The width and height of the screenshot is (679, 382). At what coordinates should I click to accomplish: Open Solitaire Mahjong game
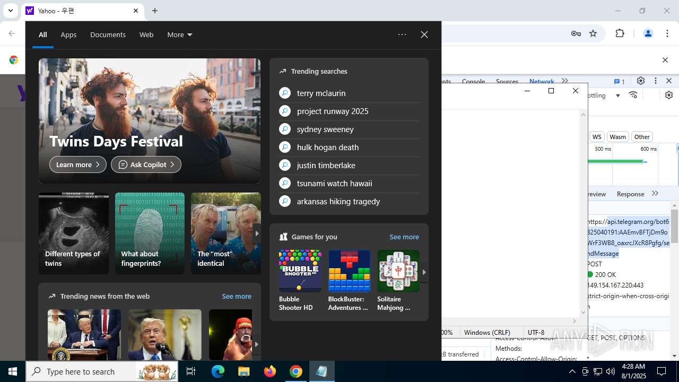[x=398, y=280]
